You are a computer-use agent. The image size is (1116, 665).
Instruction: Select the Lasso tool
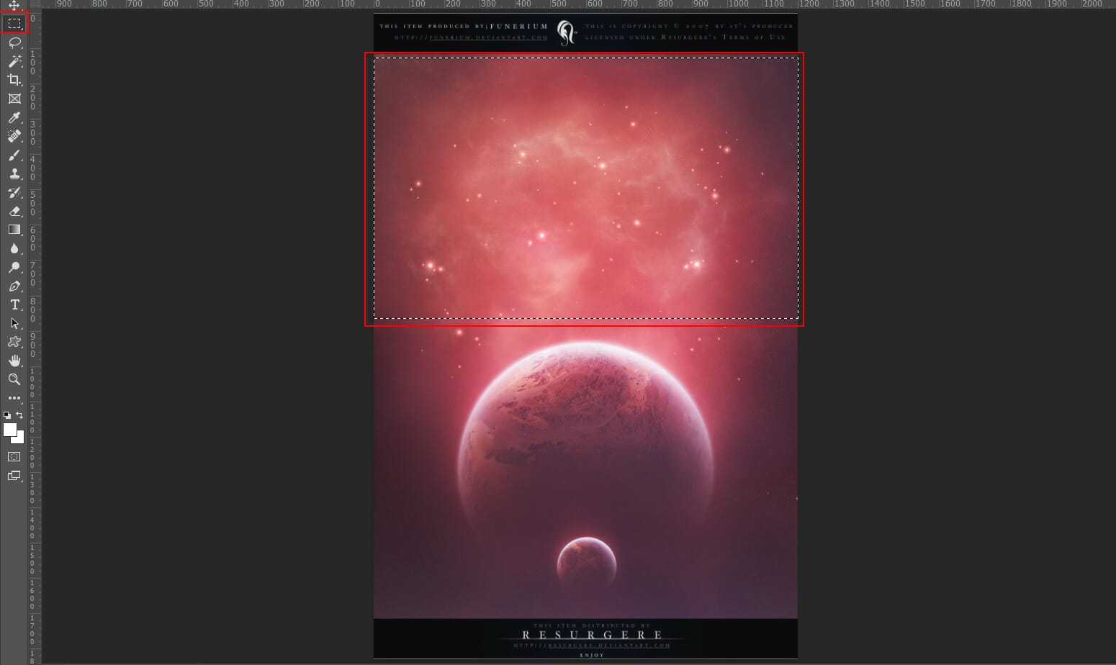[x=14, y=43]
